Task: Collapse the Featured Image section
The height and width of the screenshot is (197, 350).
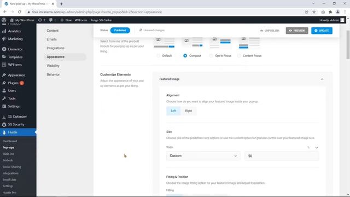Action: (322, 79)
